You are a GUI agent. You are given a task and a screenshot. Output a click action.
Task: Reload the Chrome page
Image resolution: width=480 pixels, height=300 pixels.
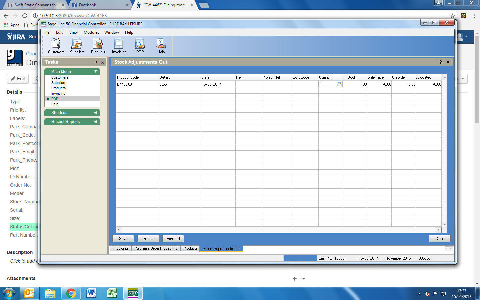(x=24, y=16)
